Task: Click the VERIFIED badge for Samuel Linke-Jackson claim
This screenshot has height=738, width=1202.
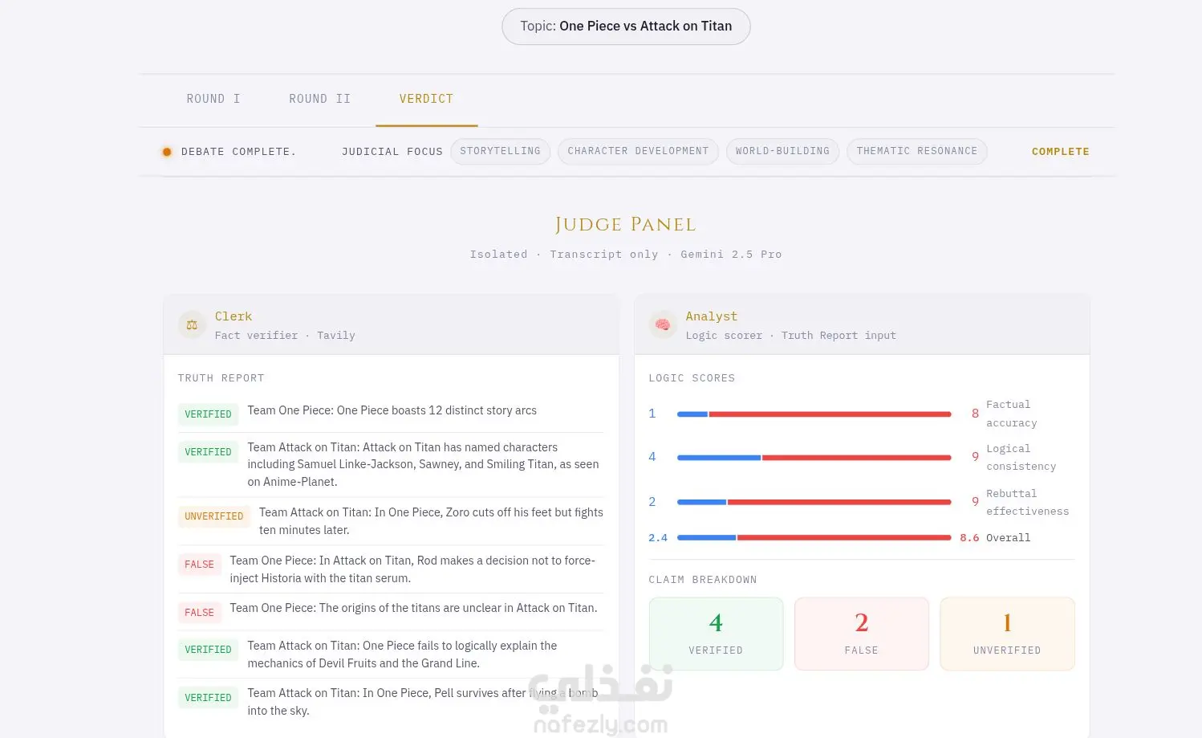Action: [x=208, y=452]
